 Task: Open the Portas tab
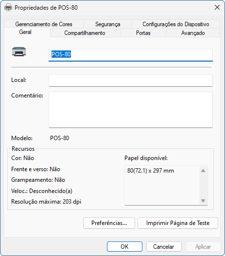click(x=143, y=33)
